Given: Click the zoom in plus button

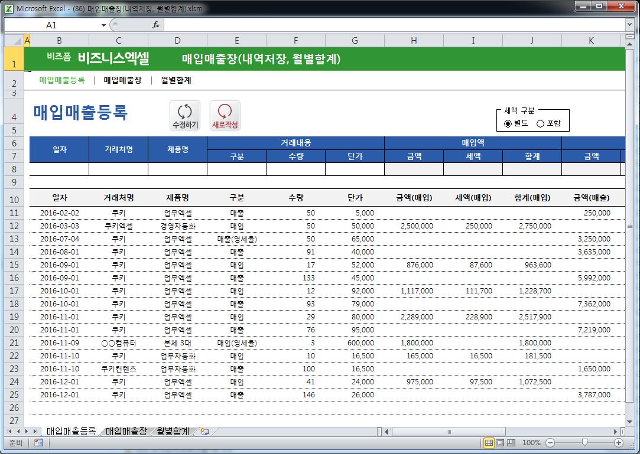Looking at the screenshot, I should (619, 443).
